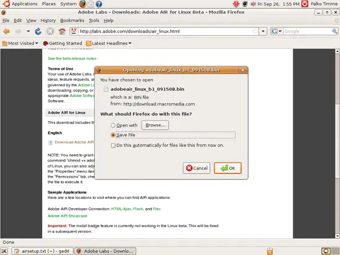Reload the page with the refresh icon

coord(38,31)
